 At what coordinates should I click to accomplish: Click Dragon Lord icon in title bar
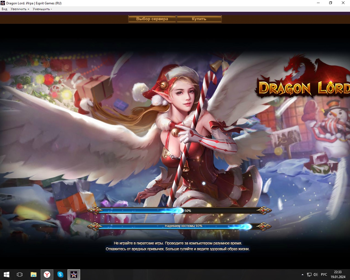[x=3, y=3]
